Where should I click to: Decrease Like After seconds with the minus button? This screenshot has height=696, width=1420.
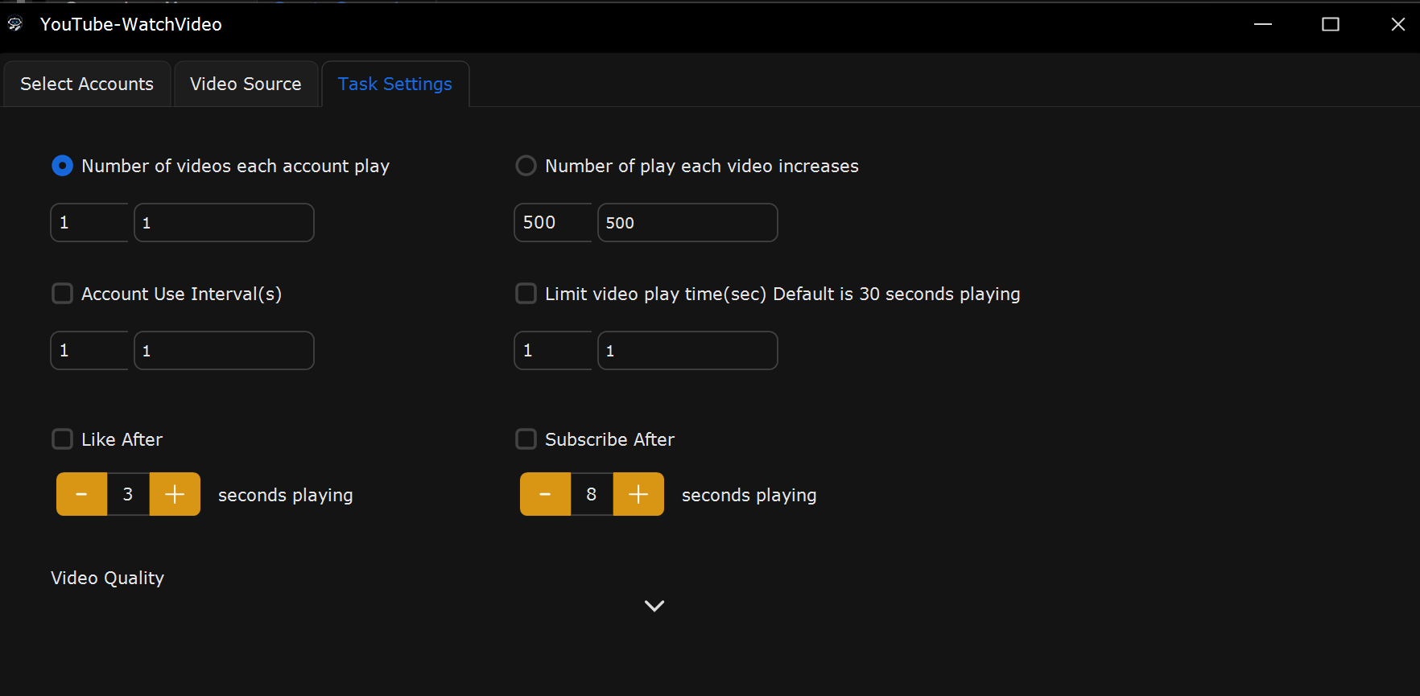[81, 494]
